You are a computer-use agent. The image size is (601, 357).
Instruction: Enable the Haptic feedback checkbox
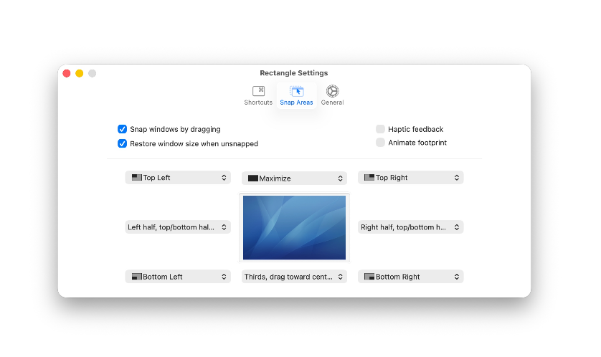[380, 129]
